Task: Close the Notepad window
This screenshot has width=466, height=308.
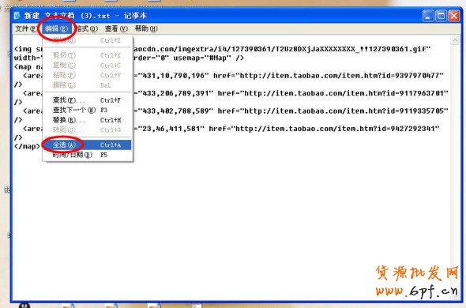Action: coord(454,16)
